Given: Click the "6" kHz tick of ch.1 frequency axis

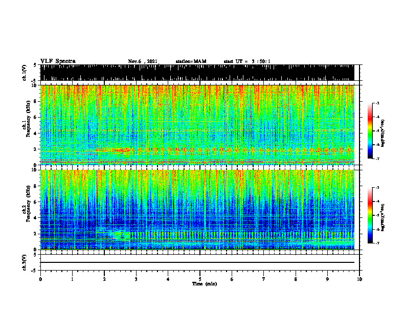Looking at the screenshot, I should pos(36,118).
